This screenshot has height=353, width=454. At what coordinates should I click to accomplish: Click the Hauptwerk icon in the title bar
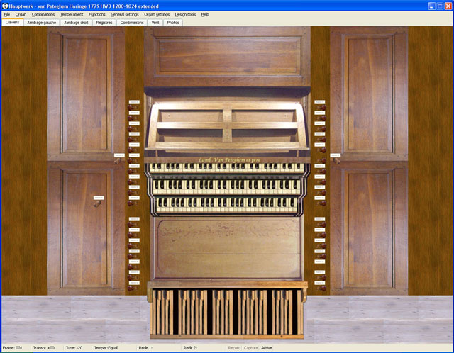point(5,5)
